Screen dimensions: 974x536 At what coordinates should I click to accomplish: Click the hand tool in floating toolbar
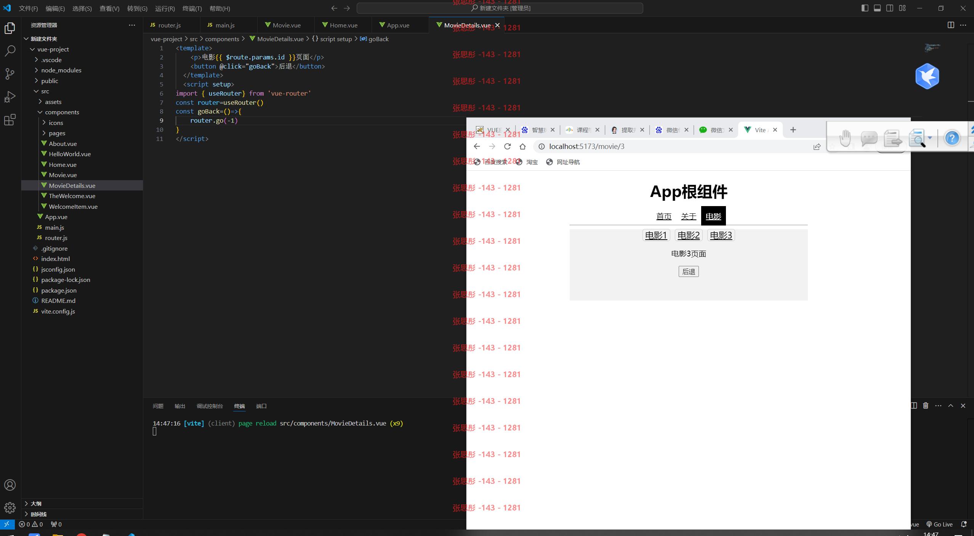[x=845, y=138]
